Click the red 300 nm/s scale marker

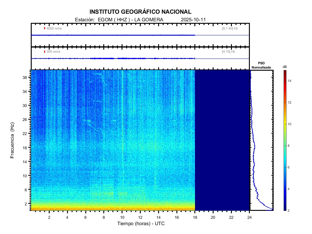(44, 52)
